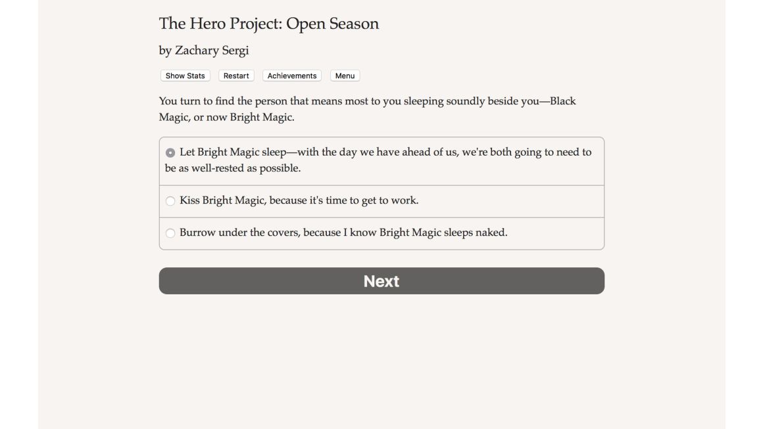This screenshot has width=763, height=429.
Task: Select the 'Let Bright Magic sleep' radio button
Action: coord(170,152)
